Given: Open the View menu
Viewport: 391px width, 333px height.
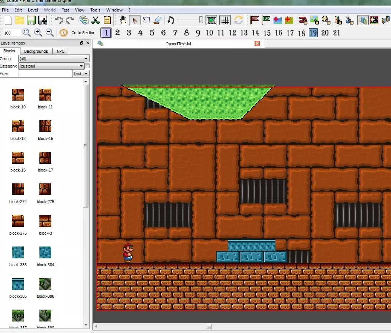Looking at the screenshot, I should click(x=80, y=10).
